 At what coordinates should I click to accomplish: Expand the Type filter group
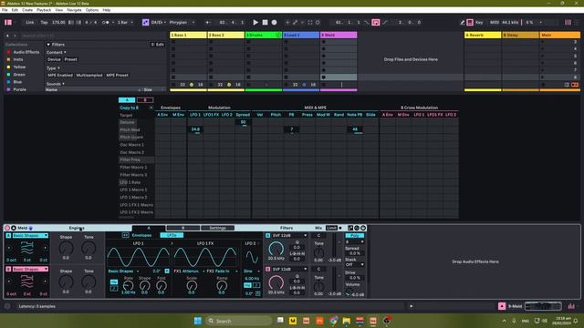point(53,68)
